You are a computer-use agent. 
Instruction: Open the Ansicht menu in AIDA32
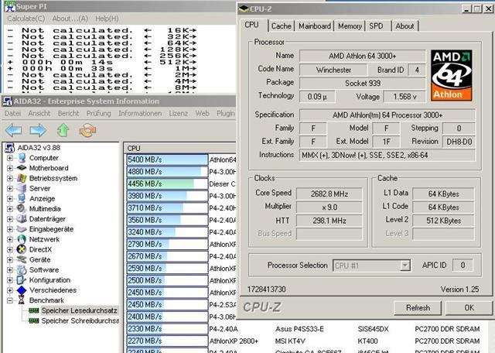[39, 113]
